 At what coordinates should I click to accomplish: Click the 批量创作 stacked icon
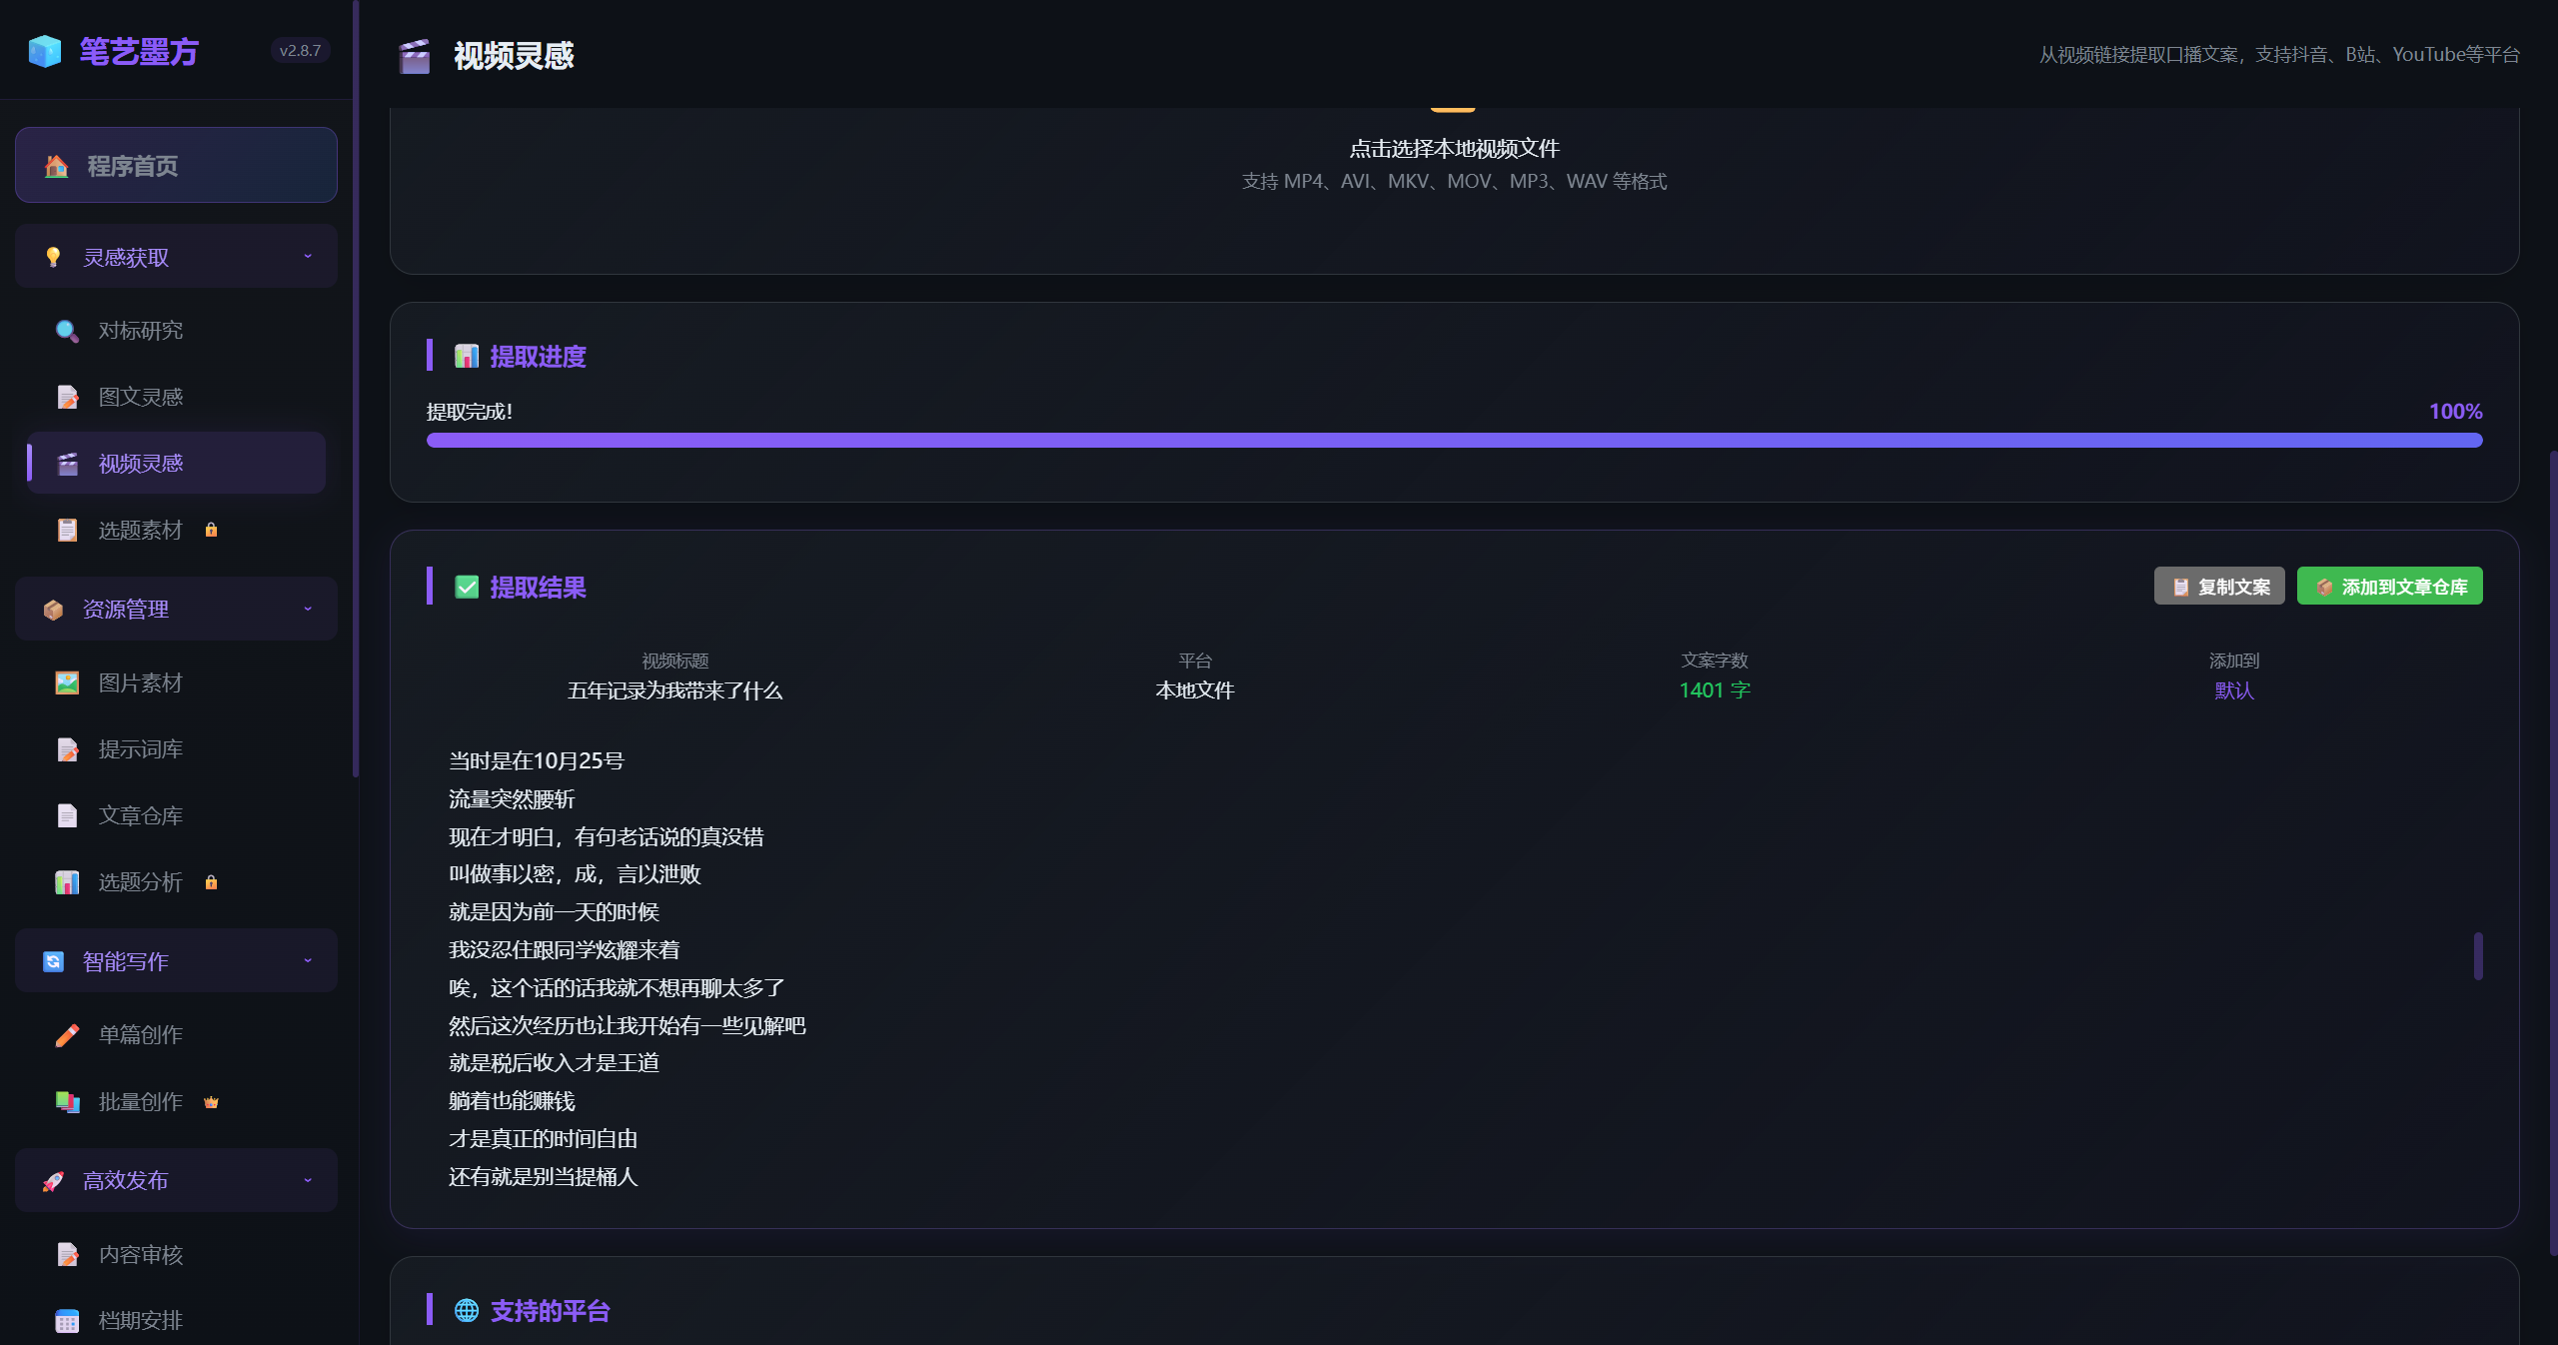pos(67,1102)
